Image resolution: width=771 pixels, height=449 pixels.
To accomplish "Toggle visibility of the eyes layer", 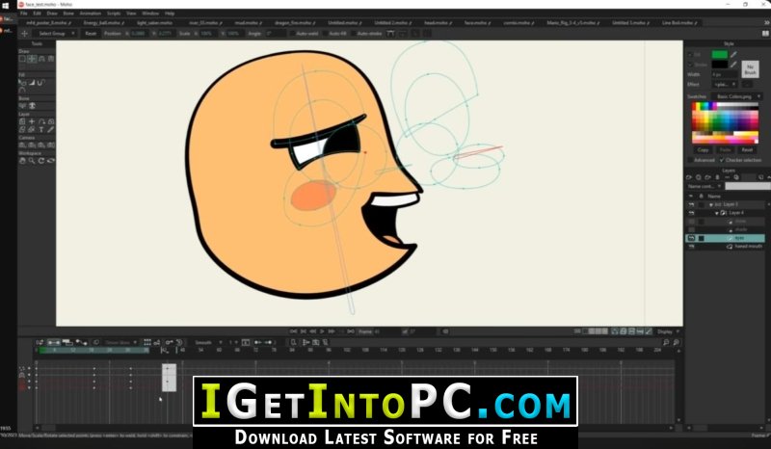I will 691,238.
